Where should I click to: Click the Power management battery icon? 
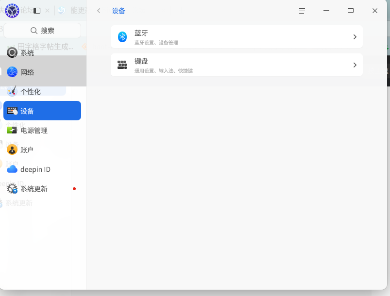[x=12, y=130]
